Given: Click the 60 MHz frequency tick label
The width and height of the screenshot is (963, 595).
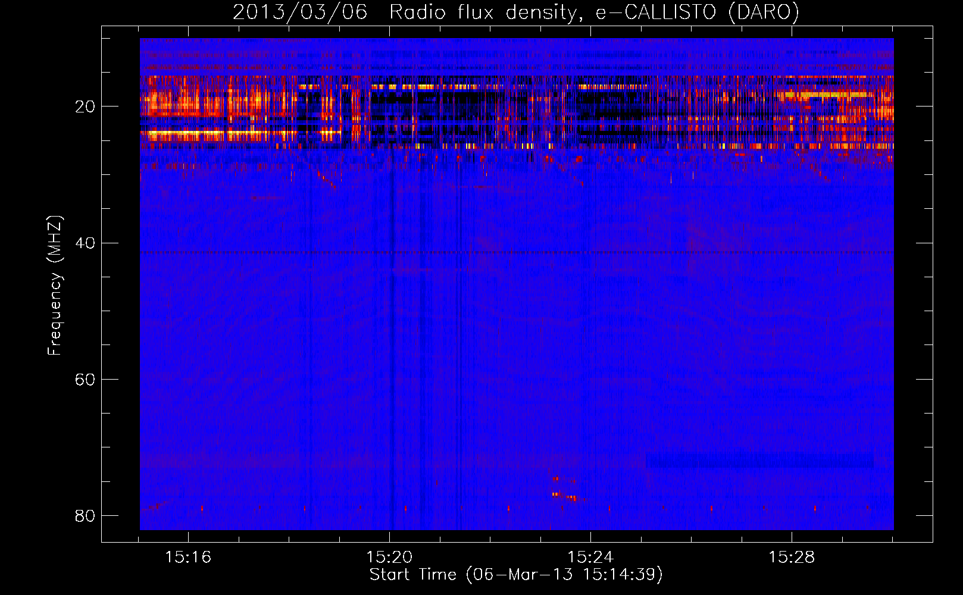Looking at the screenshot, I should tap(85, 379).
